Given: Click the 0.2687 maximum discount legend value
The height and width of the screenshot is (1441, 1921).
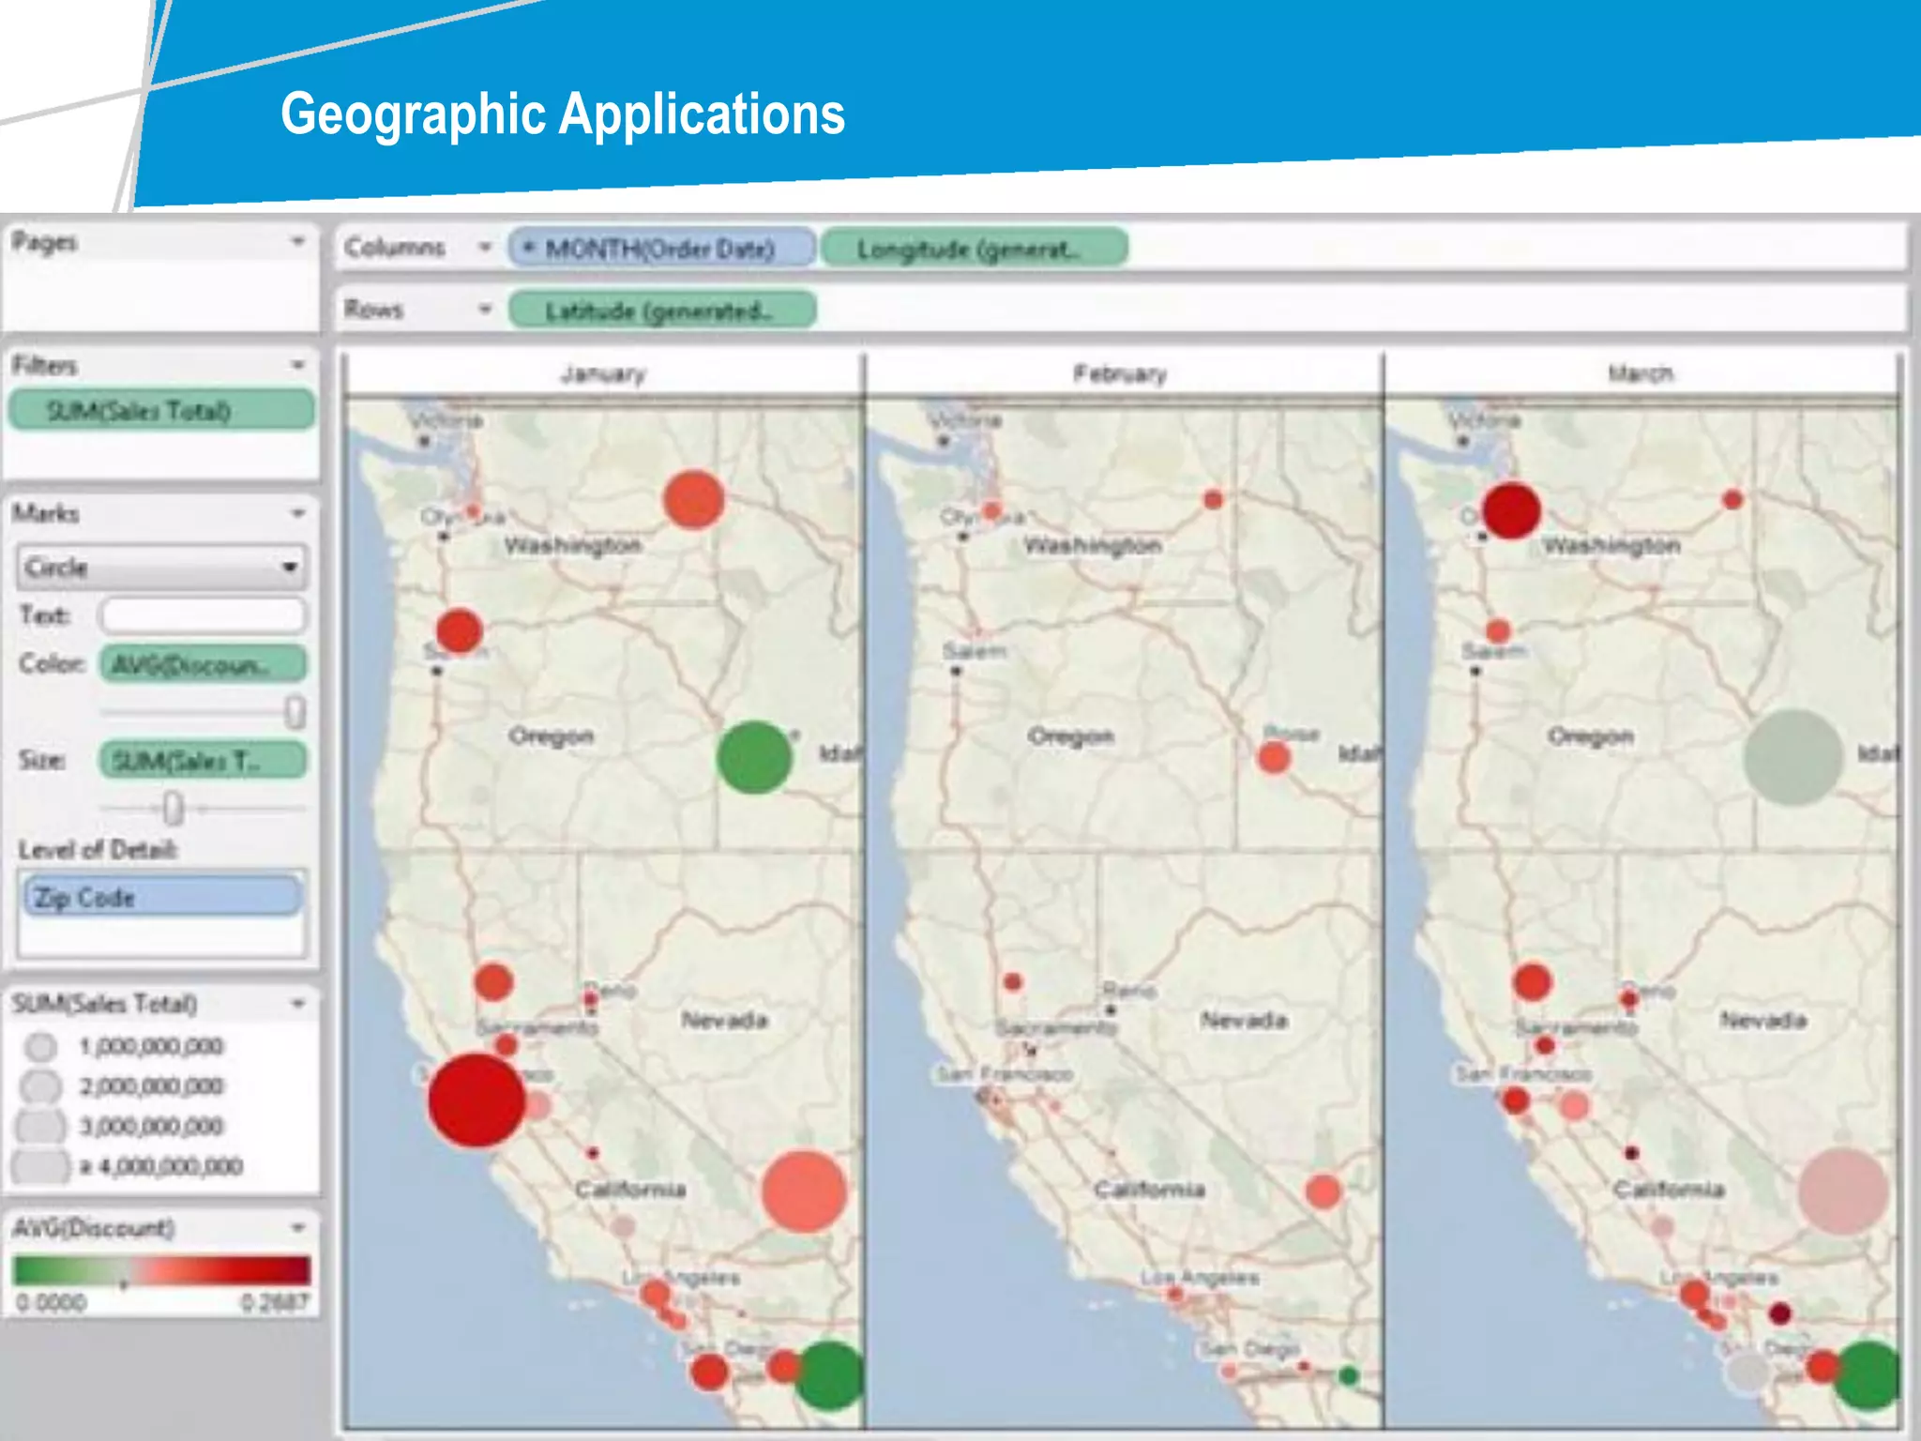Looking at the screenshot, I should 273,1303.
